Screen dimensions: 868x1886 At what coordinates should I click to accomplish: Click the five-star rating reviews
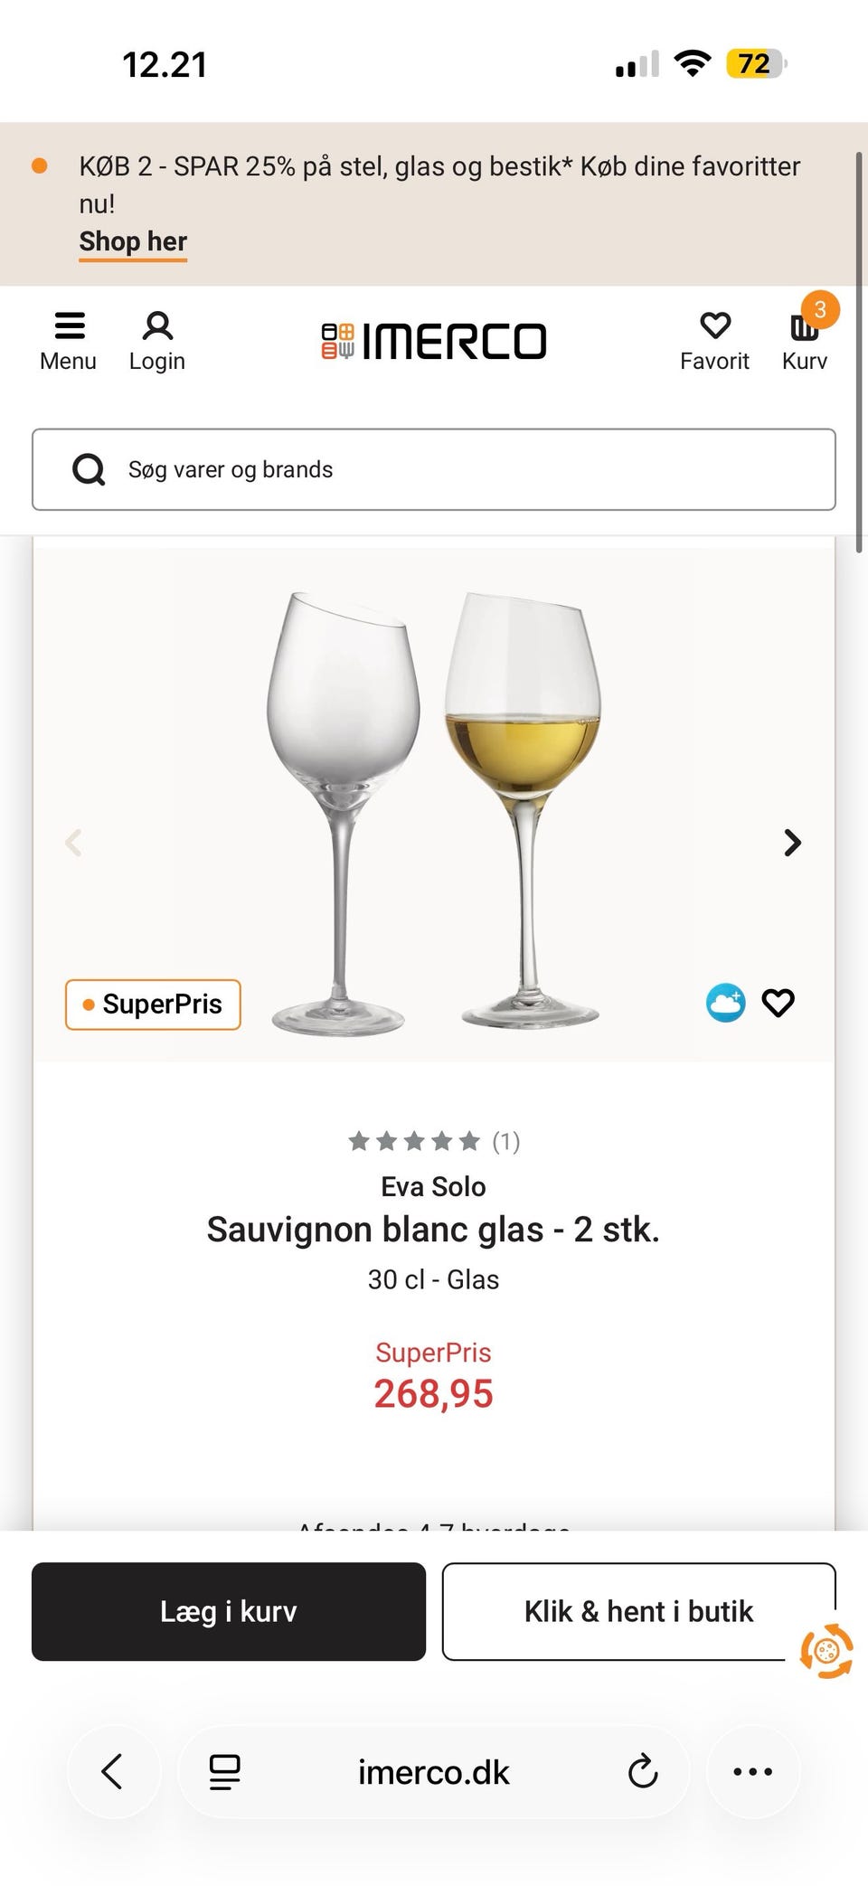pos(434,1141)
